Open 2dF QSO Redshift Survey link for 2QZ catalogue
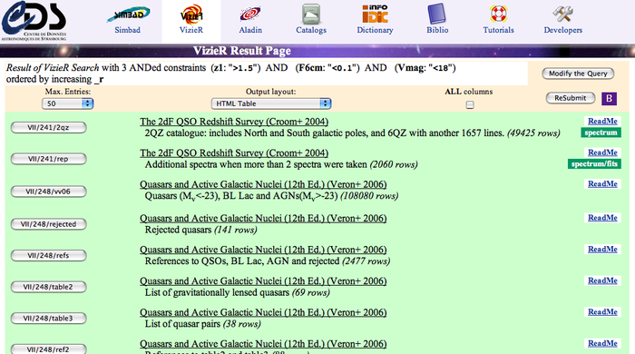 [x=234, y=122]
